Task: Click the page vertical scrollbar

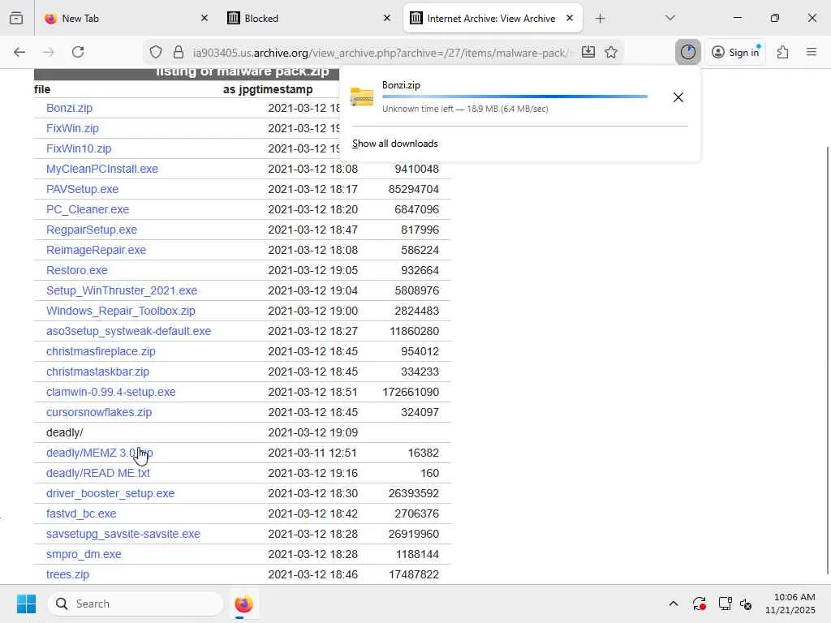Action: (x=827, y=360)
